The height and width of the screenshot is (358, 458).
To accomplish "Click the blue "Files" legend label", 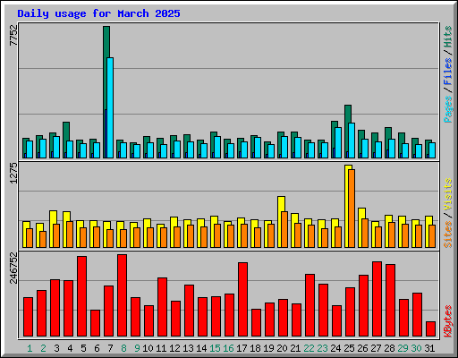I will coord(447,72).
